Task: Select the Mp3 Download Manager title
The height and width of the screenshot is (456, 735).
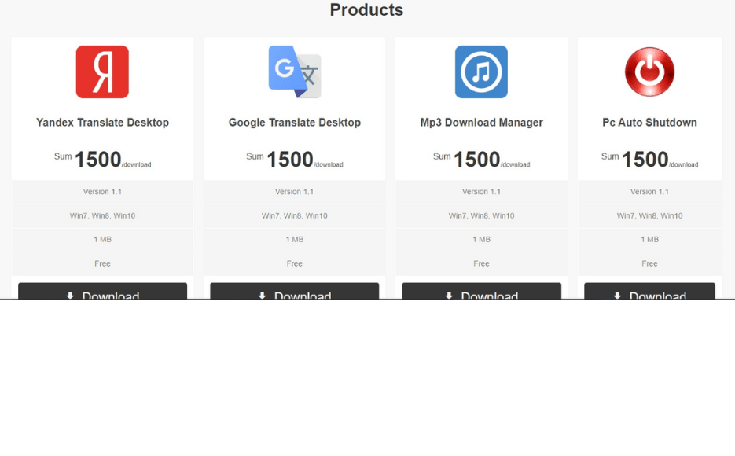Action: [x=481, y=123]
